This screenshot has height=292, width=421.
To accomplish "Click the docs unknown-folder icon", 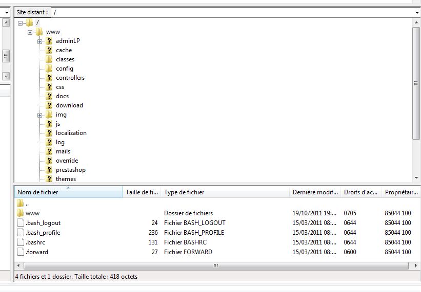I will [x=49, y=96].
